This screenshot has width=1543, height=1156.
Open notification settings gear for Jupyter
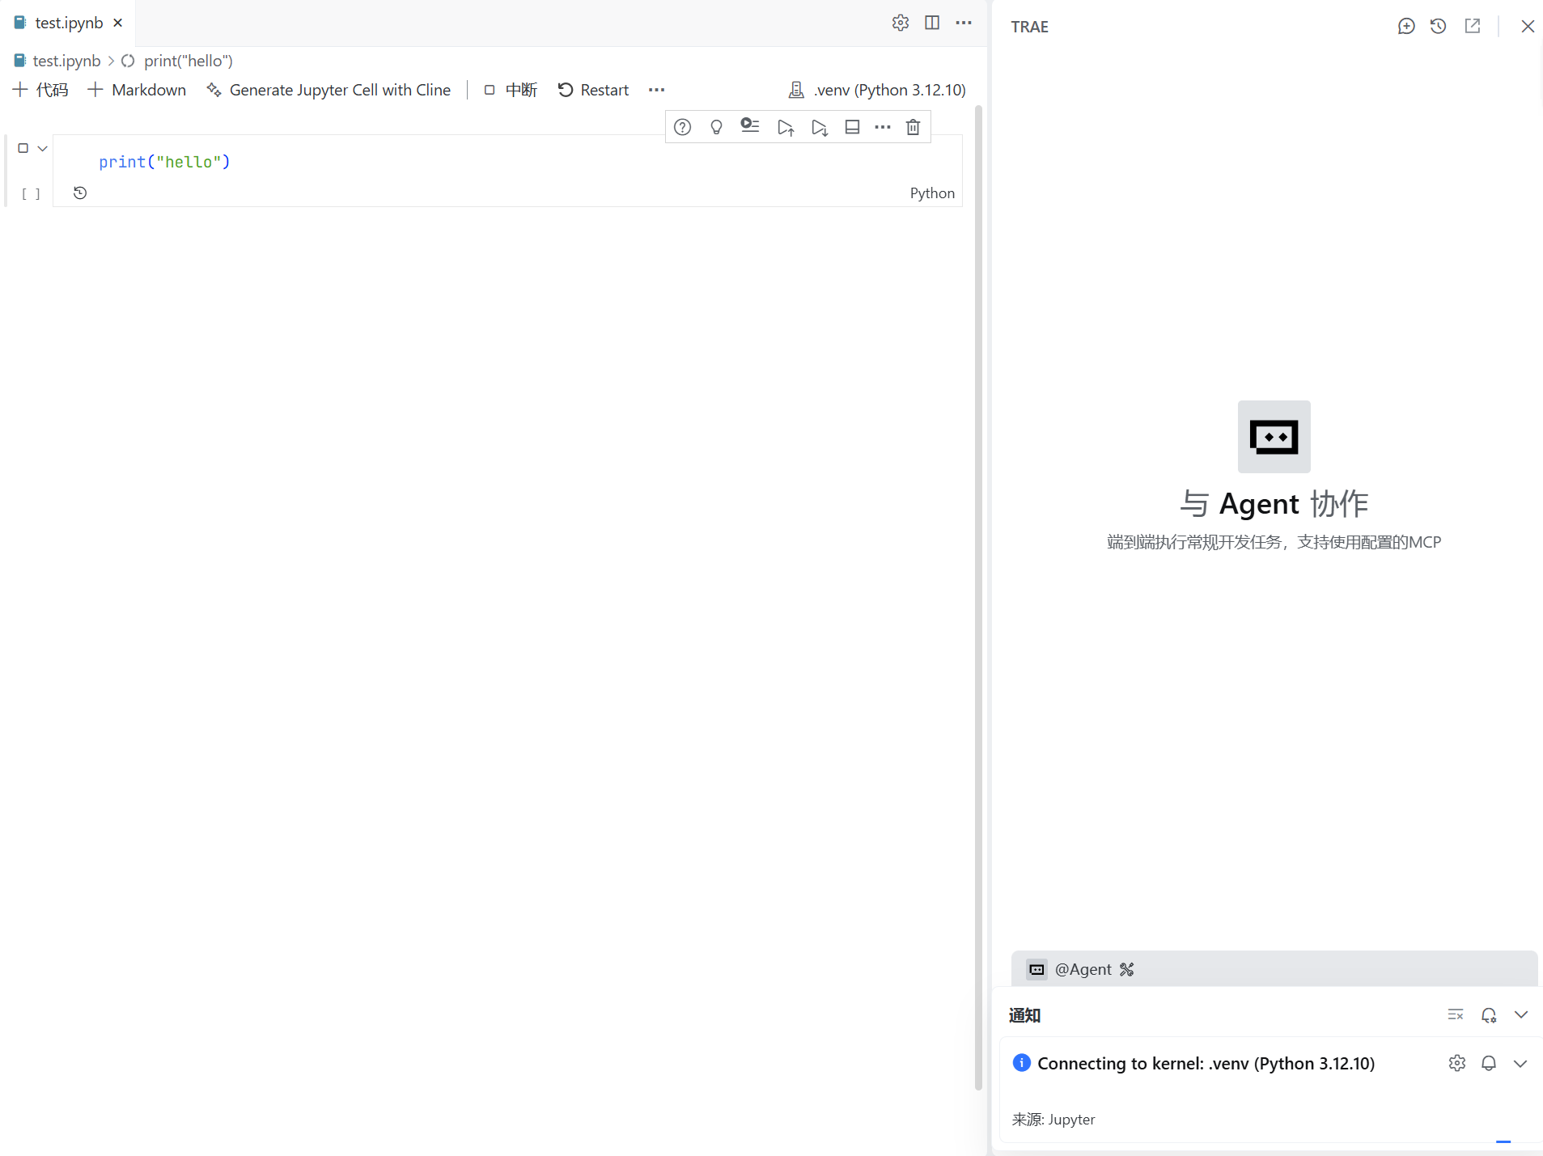1457,1063
